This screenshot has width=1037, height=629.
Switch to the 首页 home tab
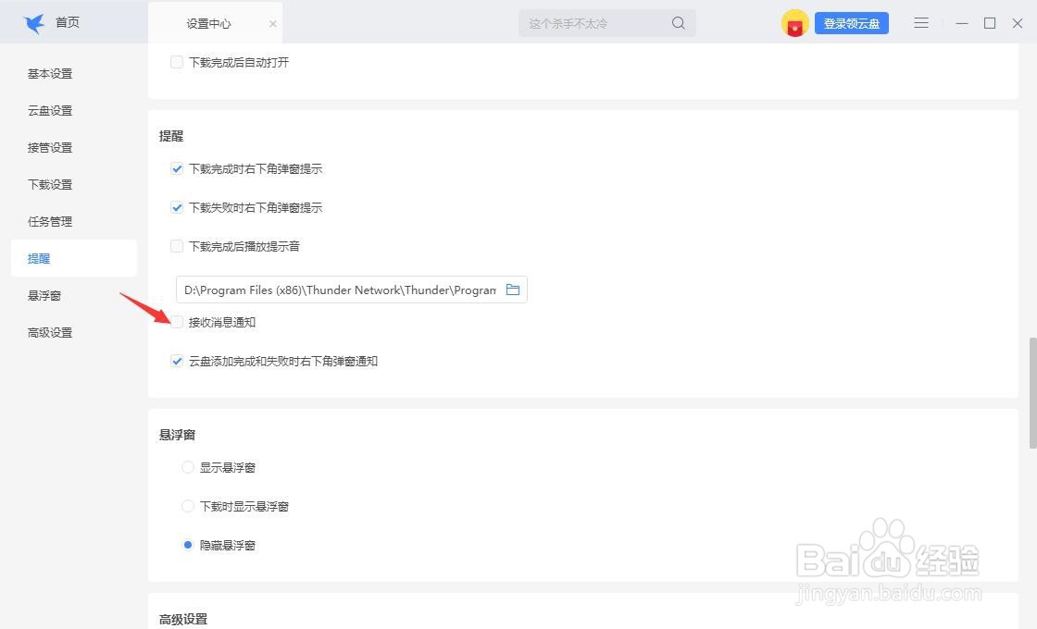click(x=66, y=22)
